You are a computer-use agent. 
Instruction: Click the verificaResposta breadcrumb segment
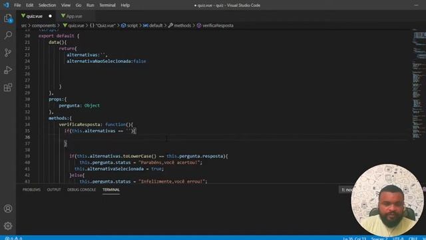point(215,25)
